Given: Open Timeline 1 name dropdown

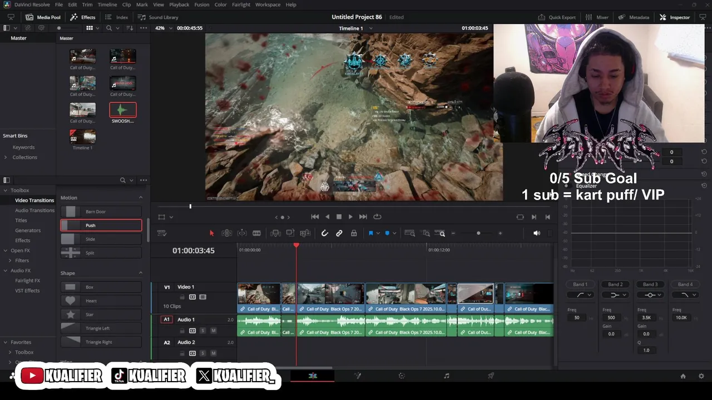Looking at the screenshot, I should (371, 28).
